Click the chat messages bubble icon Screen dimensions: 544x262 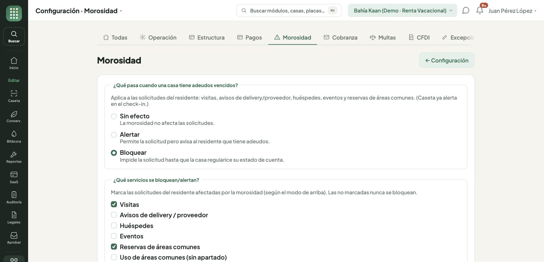[466, 10]
